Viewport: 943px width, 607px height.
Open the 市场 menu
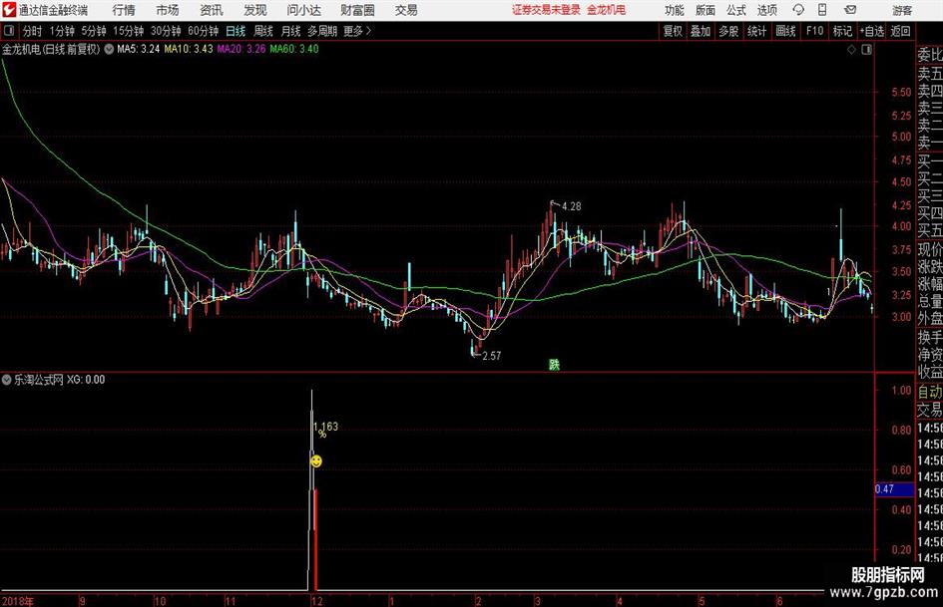[168, 10]
